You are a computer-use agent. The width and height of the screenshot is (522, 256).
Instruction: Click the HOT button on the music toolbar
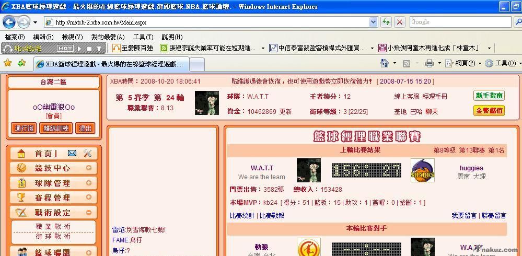pyautogui.click(x=65, y=49)
